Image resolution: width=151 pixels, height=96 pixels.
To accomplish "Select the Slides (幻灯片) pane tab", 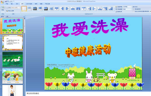I will pos(3,17).
